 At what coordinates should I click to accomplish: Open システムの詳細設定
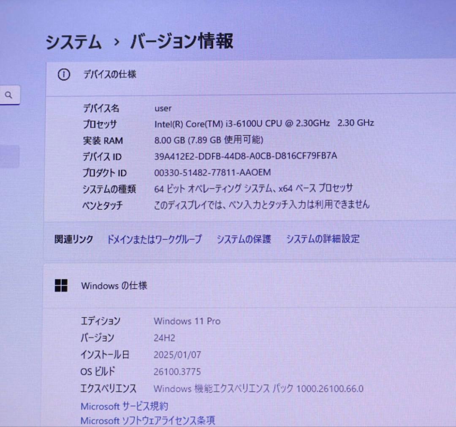[323, 239]
